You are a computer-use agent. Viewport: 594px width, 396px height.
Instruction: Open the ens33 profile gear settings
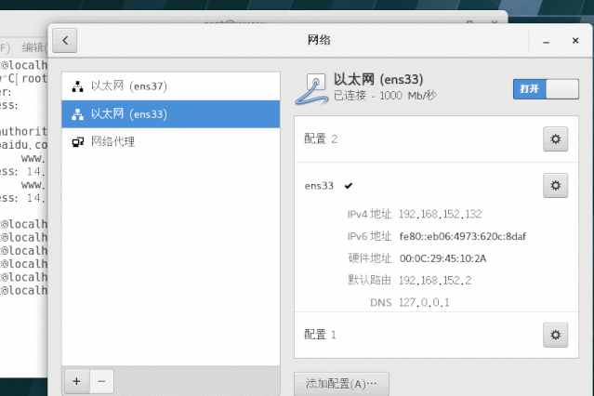[555, 185]
